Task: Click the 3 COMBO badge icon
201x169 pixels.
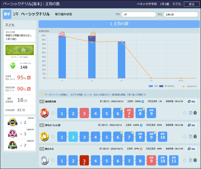Action: (12, 145)
